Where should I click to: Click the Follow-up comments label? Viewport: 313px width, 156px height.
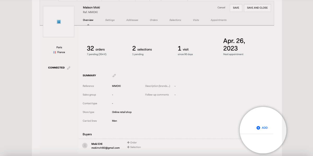pyautogui.click(x=157, y=95)
